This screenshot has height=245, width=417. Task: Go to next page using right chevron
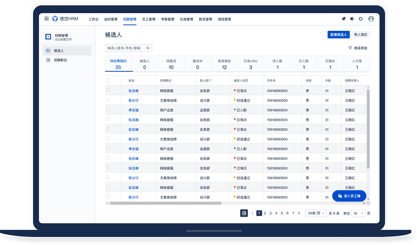(299, 213)
